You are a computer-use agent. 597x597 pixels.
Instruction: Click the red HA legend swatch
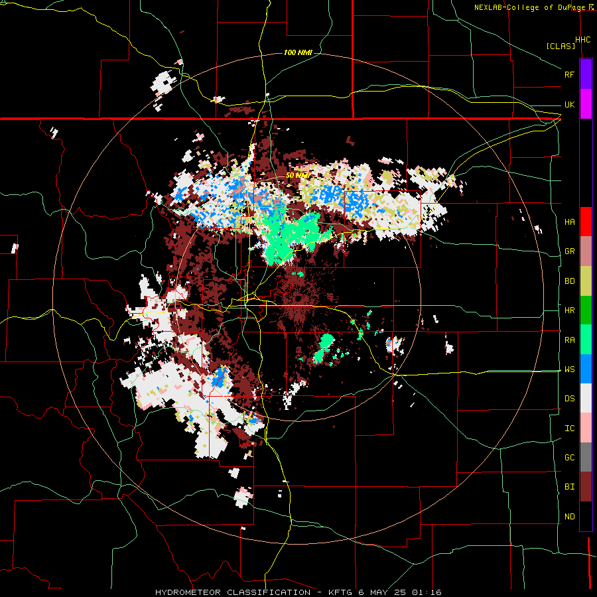click(586, 222)
